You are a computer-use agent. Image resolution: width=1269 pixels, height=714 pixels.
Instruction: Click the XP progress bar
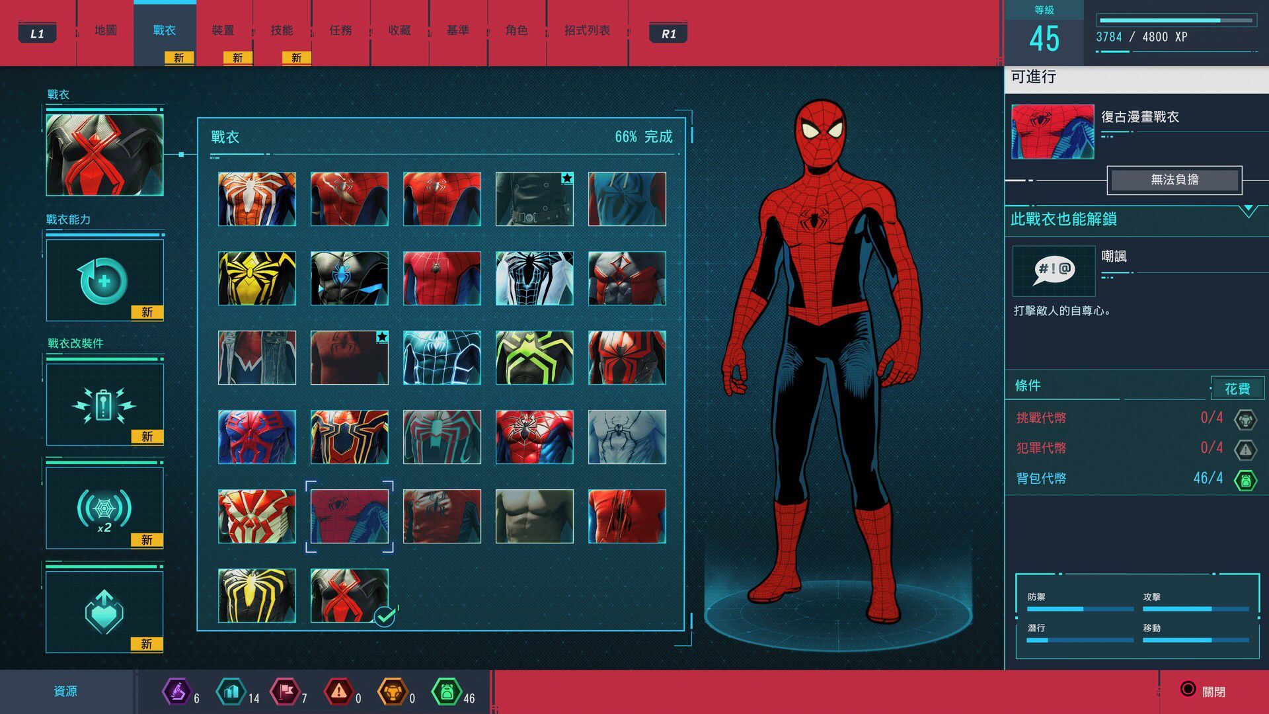pos(1176,20)
